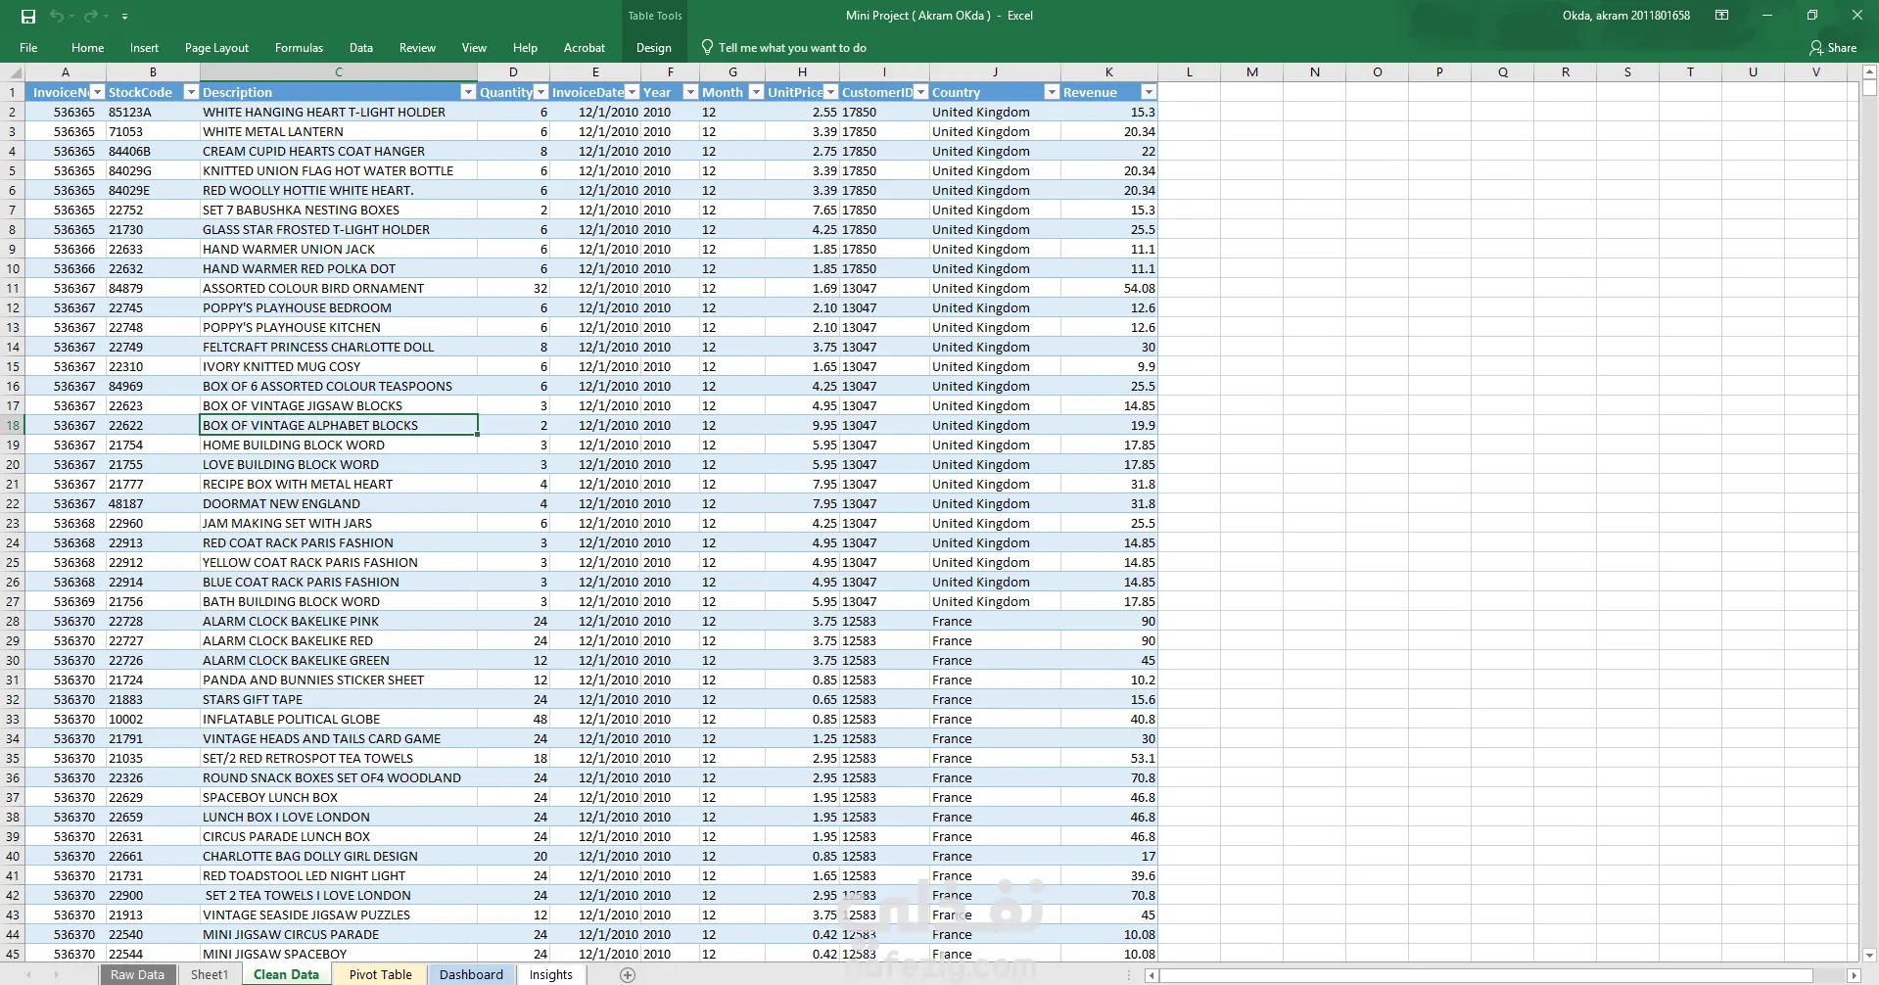Select cell ASSORTED COLOUR BIRD ORNAMENT

(x=339, y=288)
